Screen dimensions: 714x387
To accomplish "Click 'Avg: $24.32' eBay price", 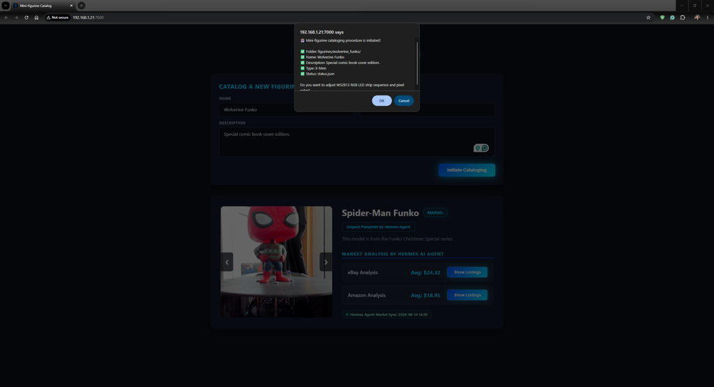I will (x=425, y=272).
